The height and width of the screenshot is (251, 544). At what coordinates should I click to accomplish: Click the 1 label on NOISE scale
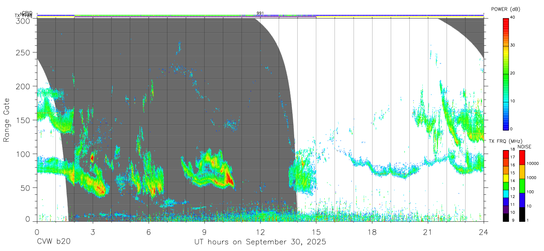tap(527, 220)
